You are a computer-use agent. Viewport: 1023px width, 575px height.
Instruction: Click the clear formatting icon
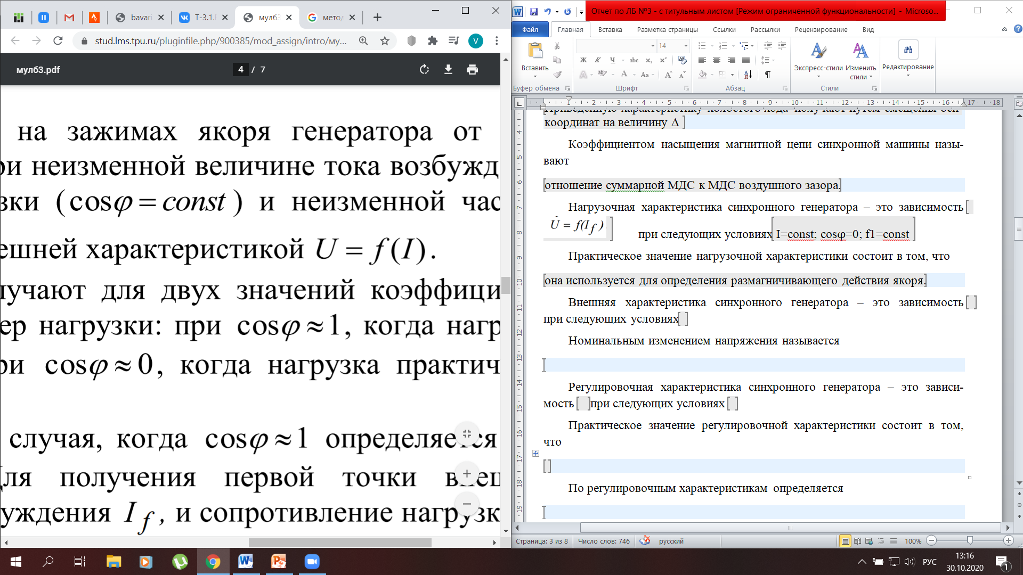pyautogui.click(x=683, y=60)
